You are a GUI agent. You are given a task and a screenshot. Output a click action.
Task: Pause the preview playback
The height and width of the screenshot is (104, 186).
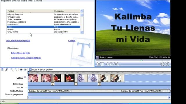click(x=99, y=64)
